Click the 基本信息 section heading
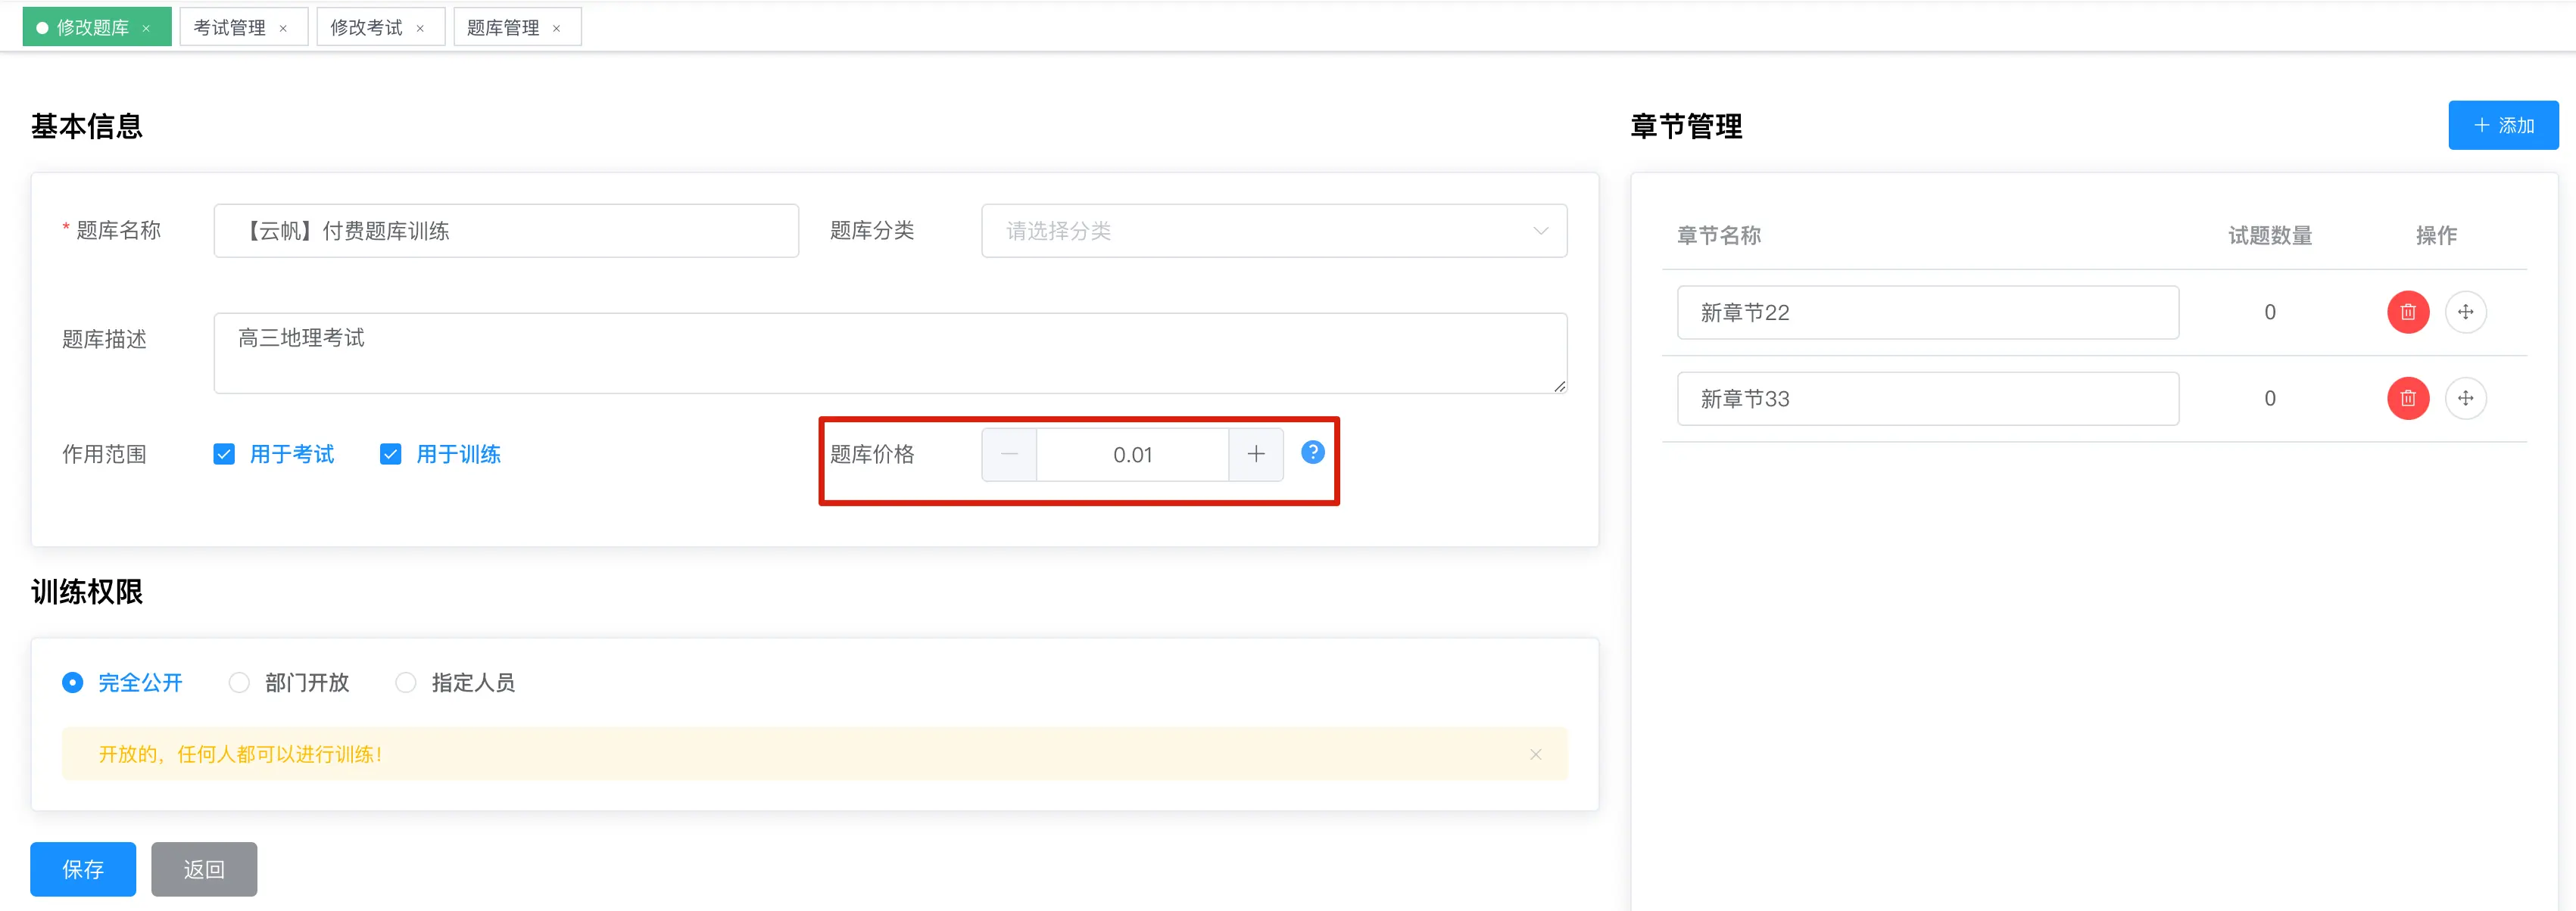Viewport: 2576px width, 911px height. coord(86,126)
